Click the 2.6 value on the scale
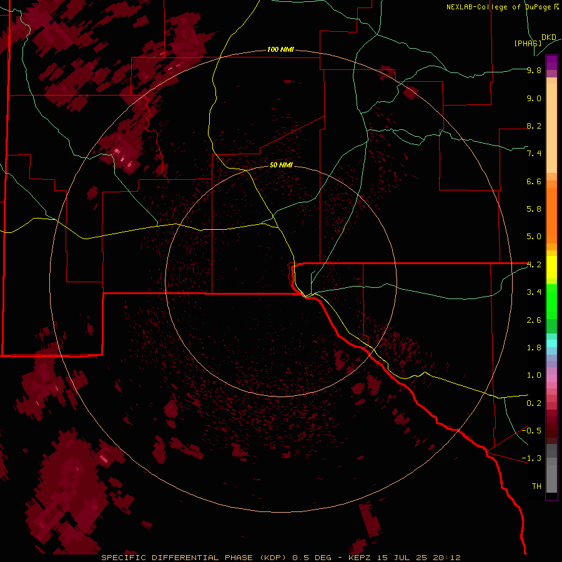The height and width of the screenshot is (562, 562). pos(534,320)
